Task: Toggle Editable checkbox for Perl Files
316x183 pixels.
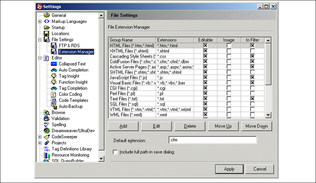Action: click(205, 93)
